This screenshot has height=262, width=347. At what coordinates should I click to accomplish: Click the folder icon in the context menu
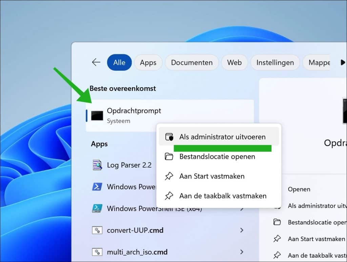coord(169,156)
